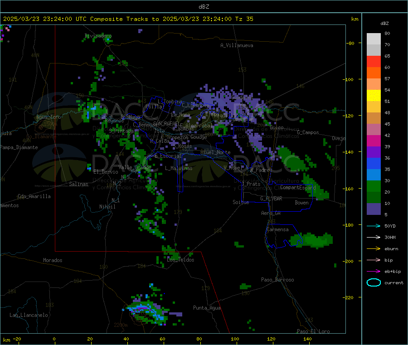This screenshot has width=408, height=345.
Task: Click the green 20 dBZ color swatch
Action: 374,186
